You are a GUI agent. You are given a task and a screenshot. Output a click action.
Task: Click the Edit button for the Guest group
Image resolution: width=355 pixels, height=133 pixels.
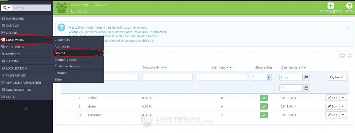click(x=333, y=106)
